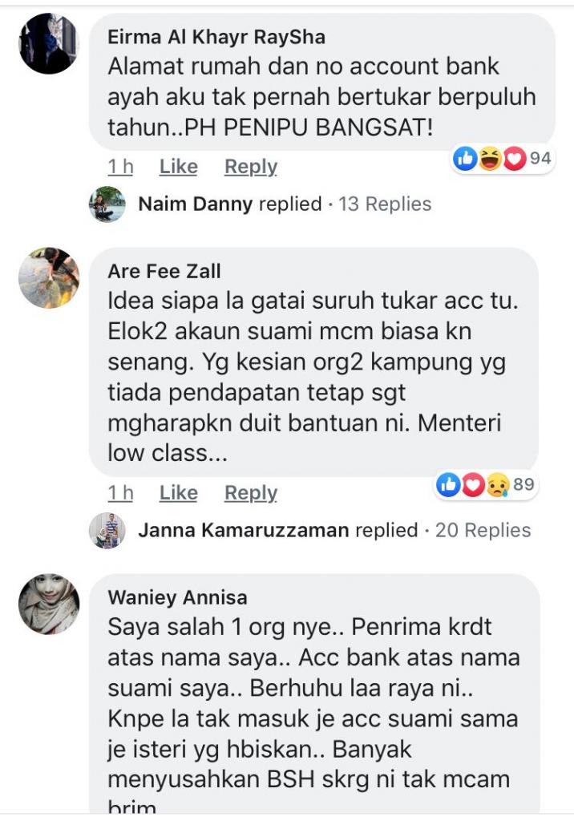Screen dimensions: 574x821
Task: Like Eirma Al Khayr RaySha's comment
Action: 179,167
